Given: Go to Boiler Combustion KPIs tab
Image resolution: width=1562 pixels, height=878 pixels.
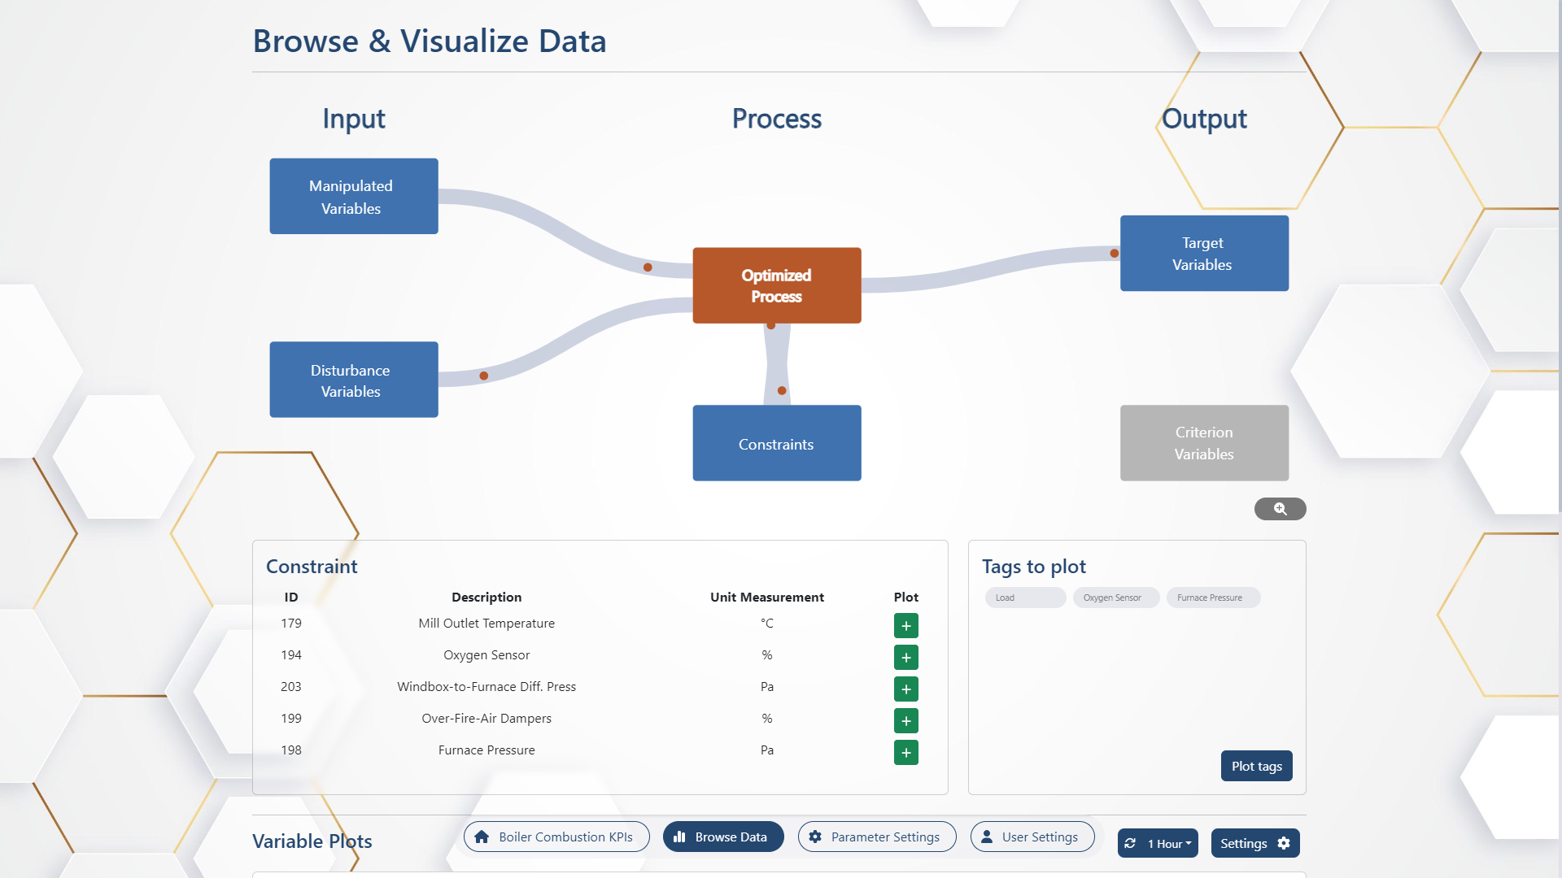Looking at the screenshot, I should (x=556, y=837).
